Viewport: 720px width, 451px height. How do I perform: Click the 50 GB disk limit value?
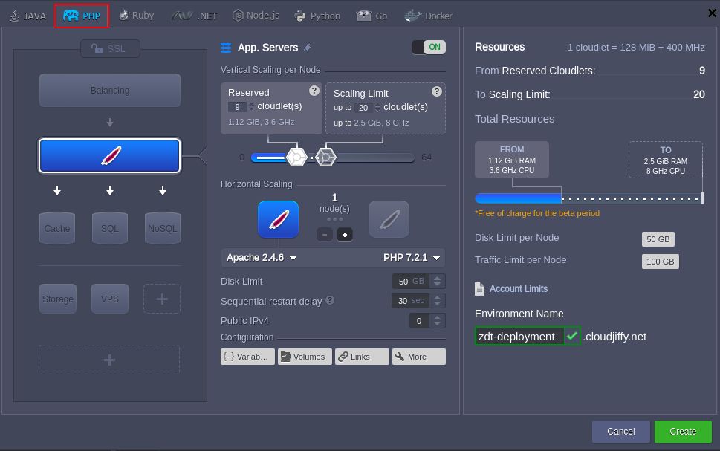(658, 239)
